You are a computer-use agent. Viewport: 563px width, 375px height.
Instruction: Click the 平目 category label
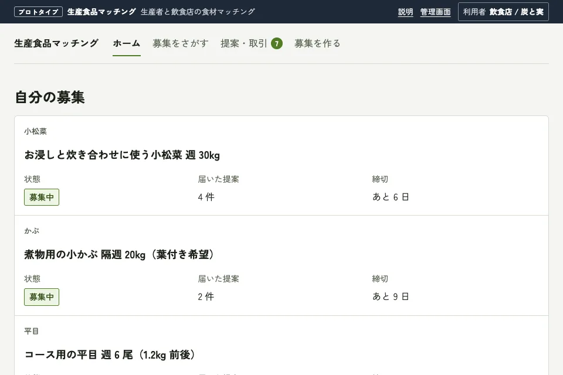click(x=32, y=331)
